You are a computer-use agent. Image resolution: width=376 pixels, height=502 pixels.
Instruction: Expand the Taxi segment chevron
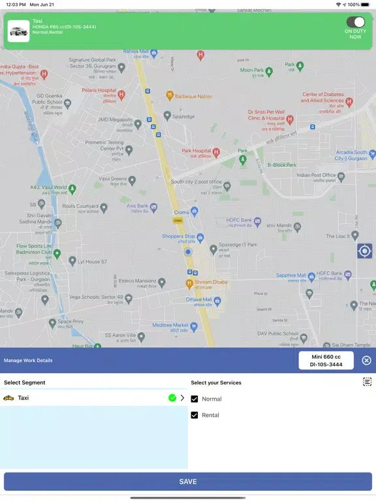(182, 397)
